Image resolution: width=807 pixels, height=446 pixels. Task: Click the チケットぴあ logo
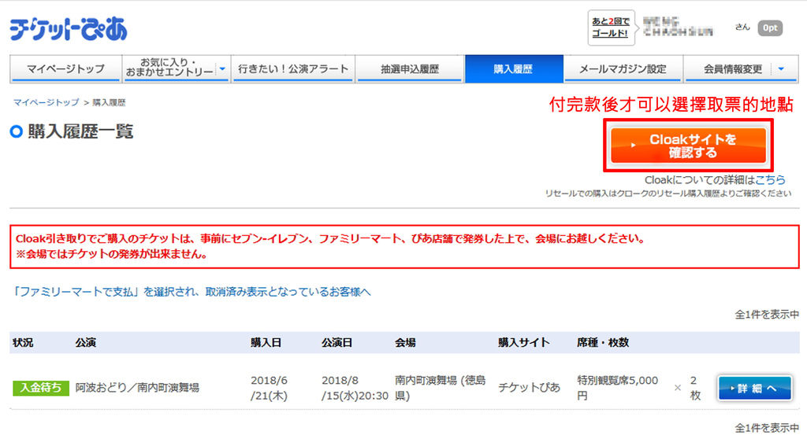(68, 29)
